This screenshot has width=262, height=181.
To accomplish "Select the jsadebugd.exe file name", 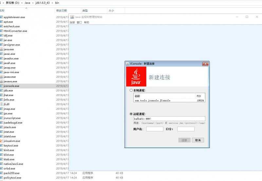I will tap(13, 123).
